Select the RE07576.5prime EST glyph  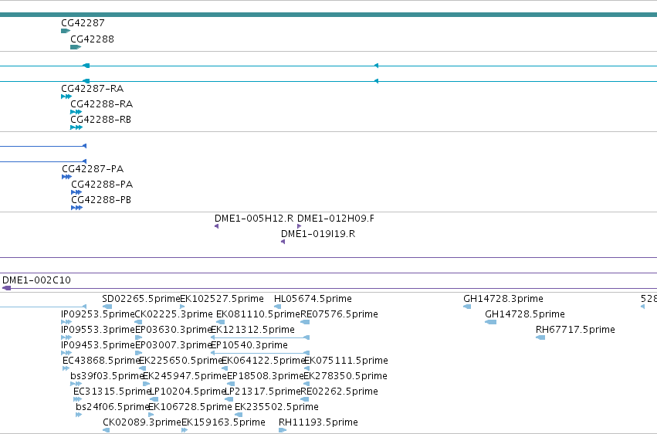point(305,322)
